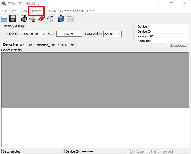
Task: Switch to the Device Memory tab
Action: [14, 45]
